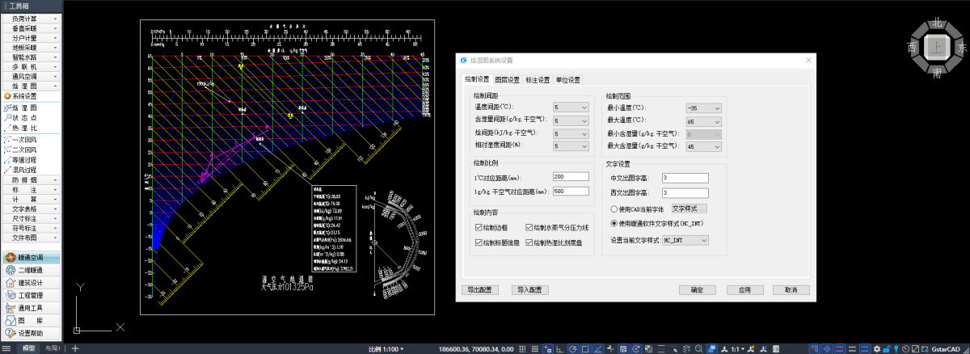Image resolution: width=970 pixels, height=354 pixels.
Task: Open the 图库 library module
Action: 31,320
